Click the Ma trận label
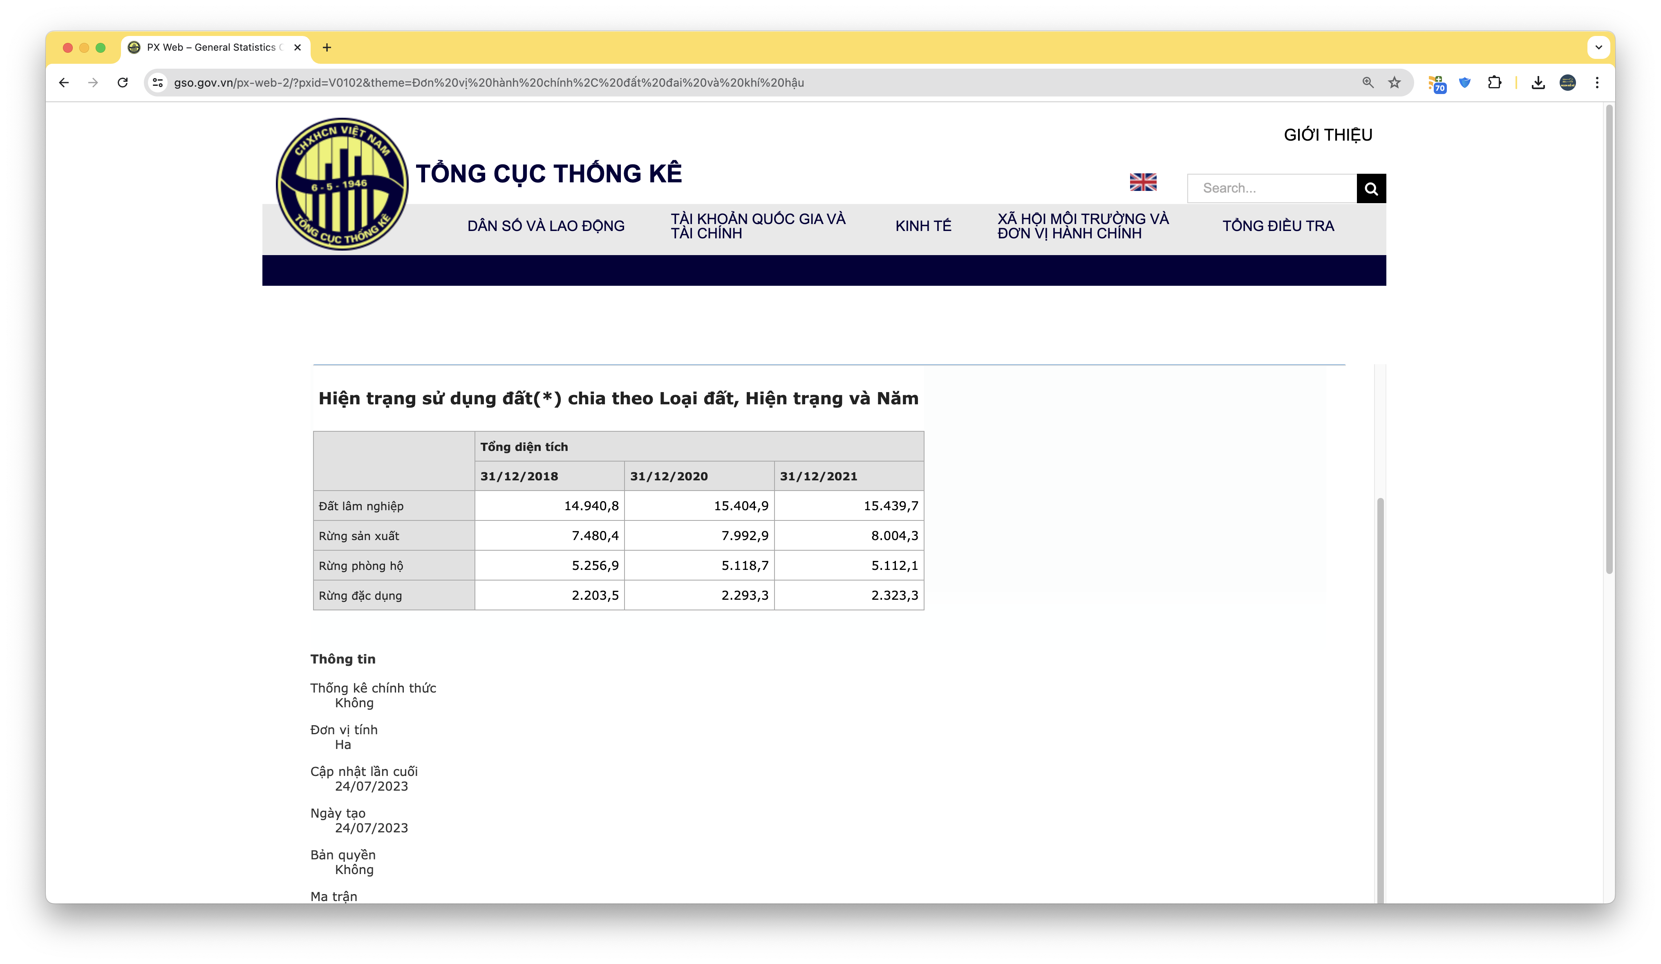1661x964 pixels. [334, 896]
